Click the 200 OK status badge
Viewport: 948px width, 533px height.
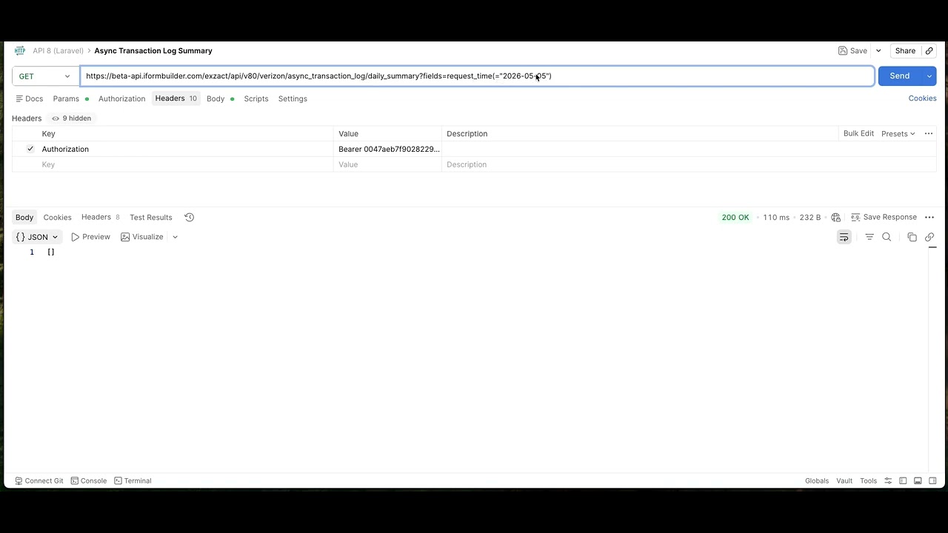(735, 218)
